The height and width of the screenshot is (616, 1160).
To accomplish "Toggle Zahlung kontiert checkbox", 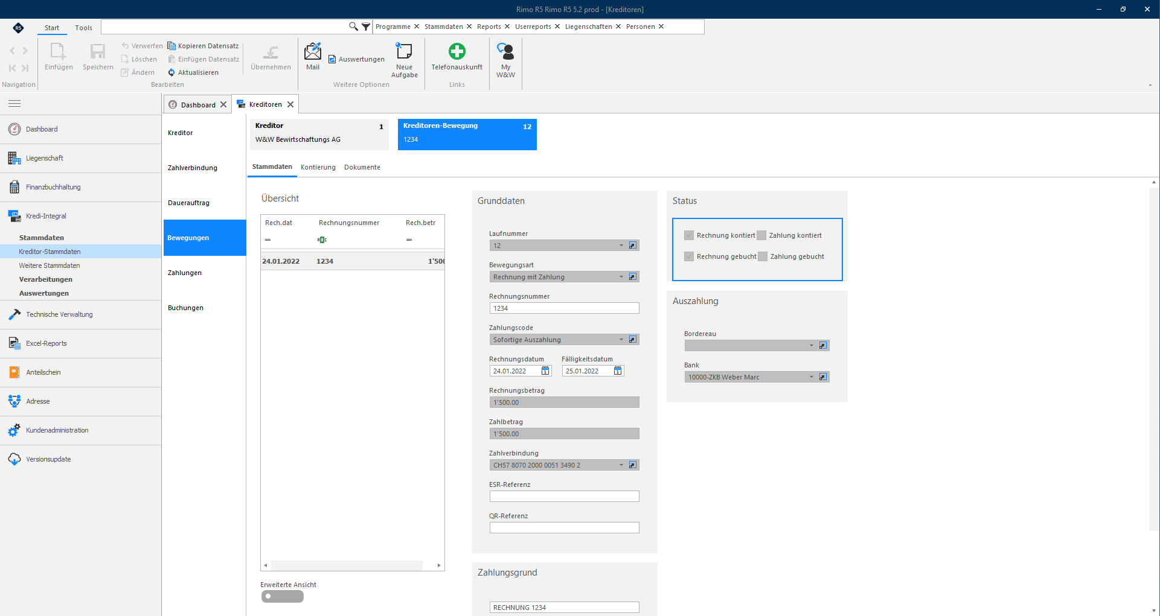I will [761, 235].
